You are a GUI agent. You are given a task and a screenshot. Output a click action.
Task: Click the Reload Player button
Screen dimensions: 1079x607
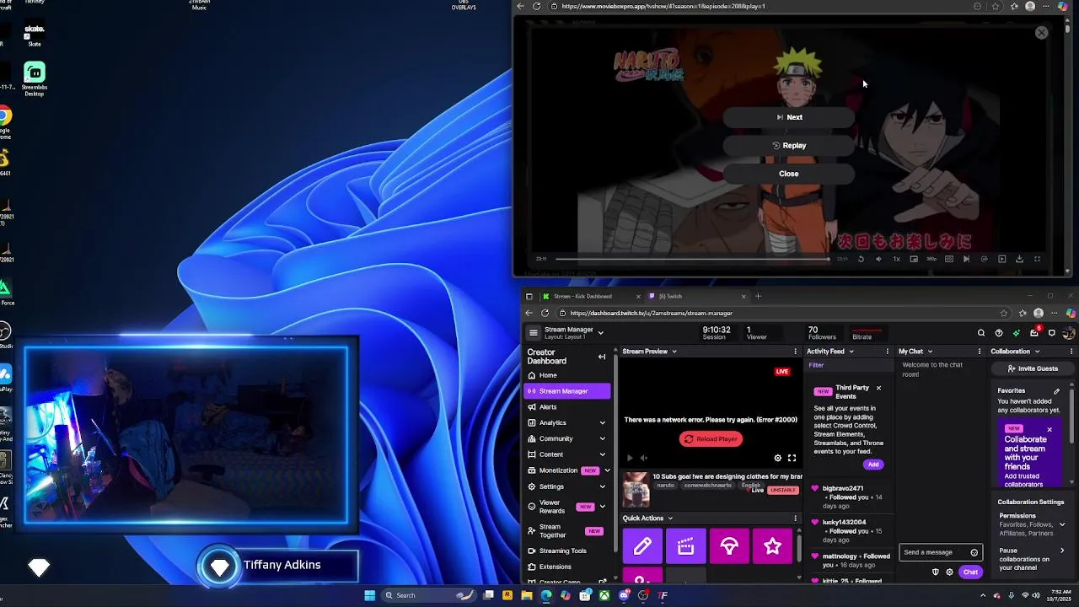711,439
